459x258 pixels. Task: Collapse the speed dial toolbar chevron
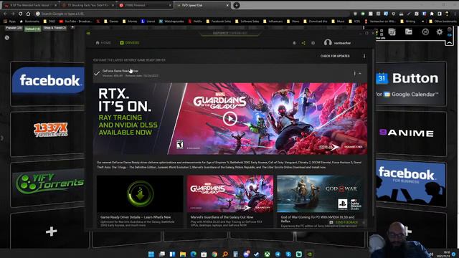[450, 43]
